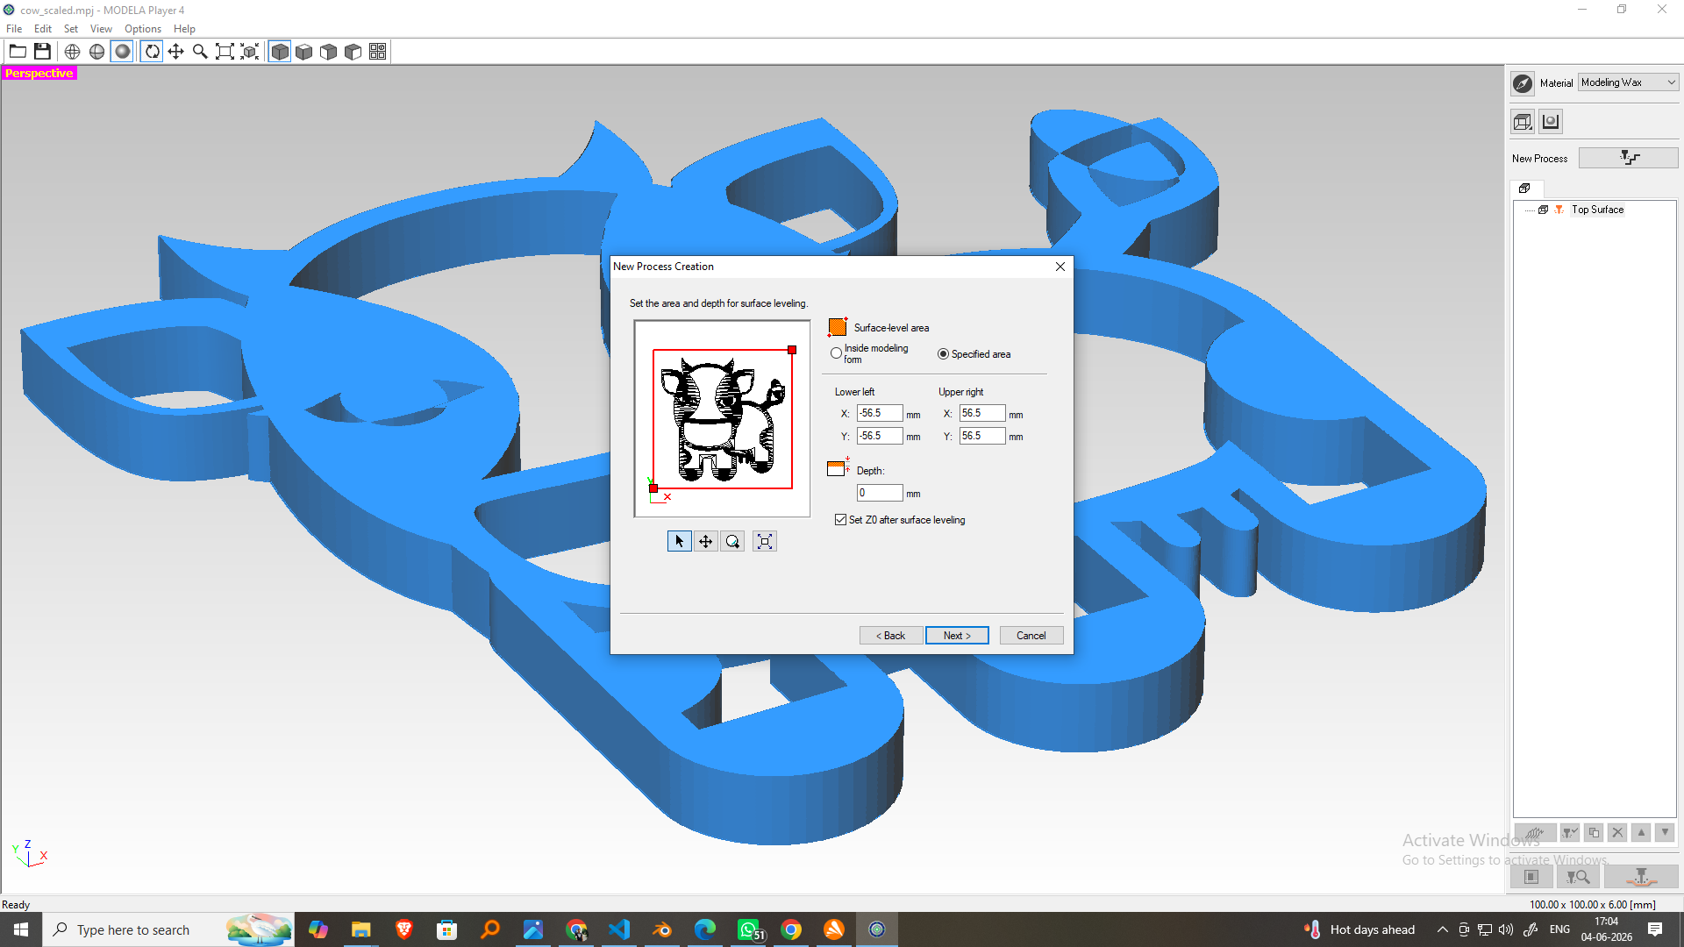Image resolution: width=1684 pixels, height=947 pixels.
Task: Click the Lower left X input field
Action: [880, 413]
